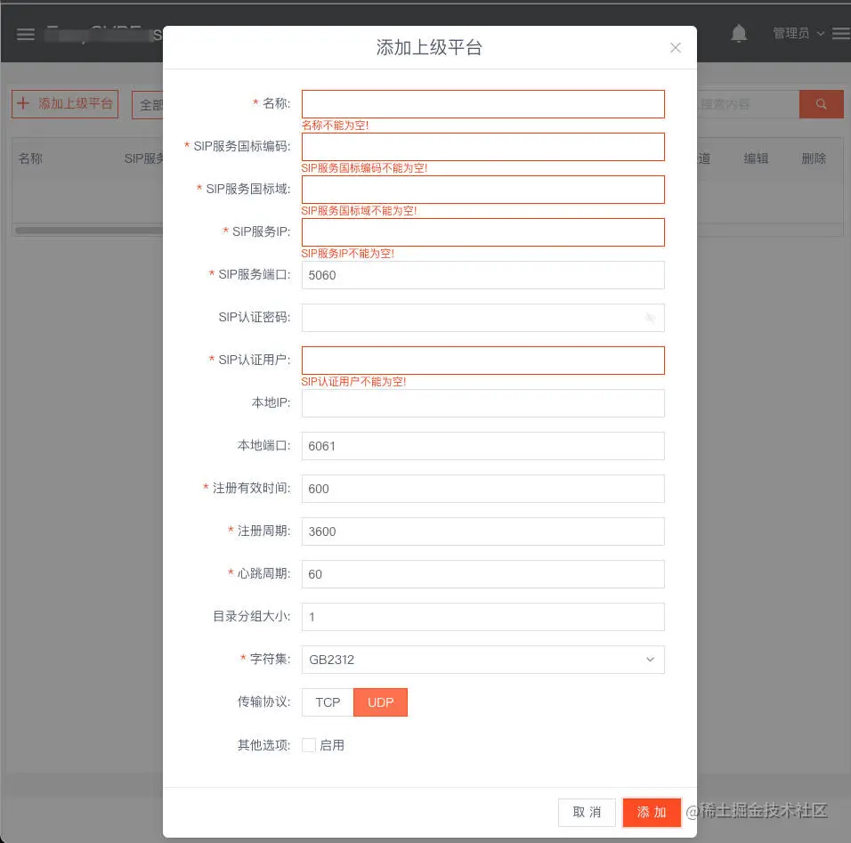Viewport: 851px width, 843px height.
Task: Open the hamburger menu at top left
Action: click(x=26, y=34)
